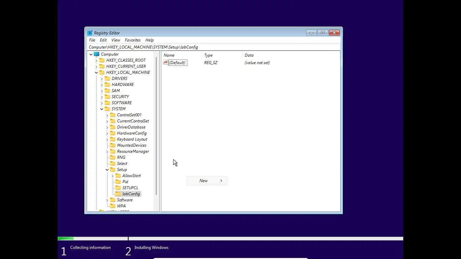
Task: Click the Pid folder icon
Action: pyautogui.click(x=118, y=182)
